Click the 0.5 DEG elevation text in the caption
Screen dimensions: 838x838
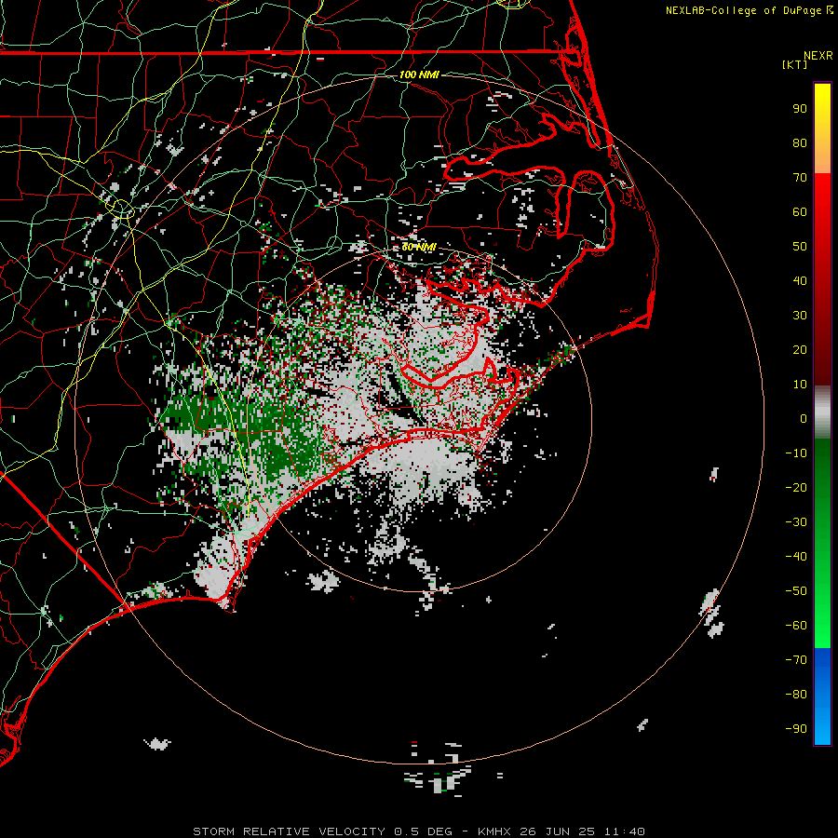[423, 831]
